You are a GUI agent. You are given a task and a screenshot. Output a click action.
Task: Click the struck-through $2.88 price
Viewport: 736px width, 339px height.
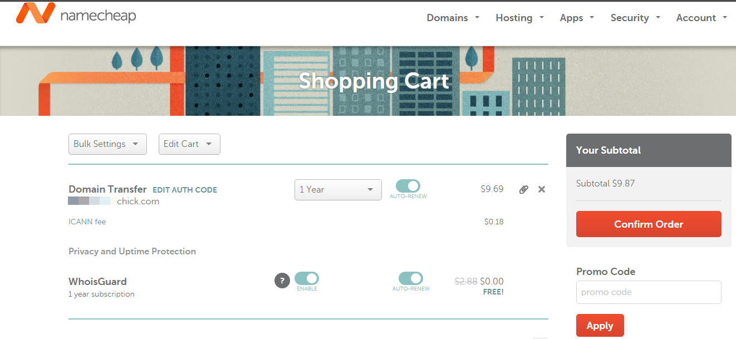466,282
